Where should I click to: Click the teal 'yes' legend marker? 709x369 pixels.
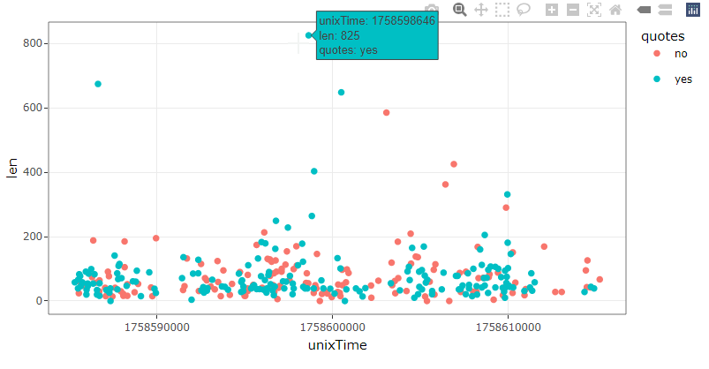pyautogui.click(x=657, y=79)
